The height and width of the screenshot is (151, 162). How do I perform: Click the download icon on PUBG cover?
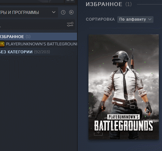coord(98,133)
